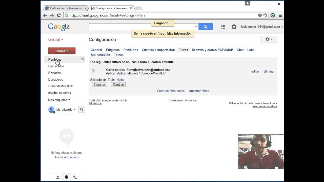Image resolution: width=324 pixels, height=182 pixels.
Task: Click Crear un filtro nuevo
Action: (171, 91)
